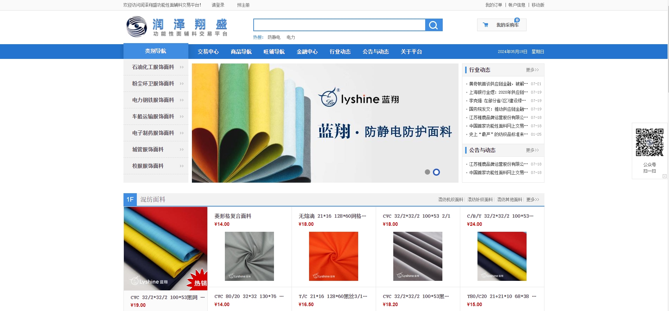Open product CVC 32/2*32/2 100*53黑网
The width and height of the screenshot is (669, 311).
(168, 297)
